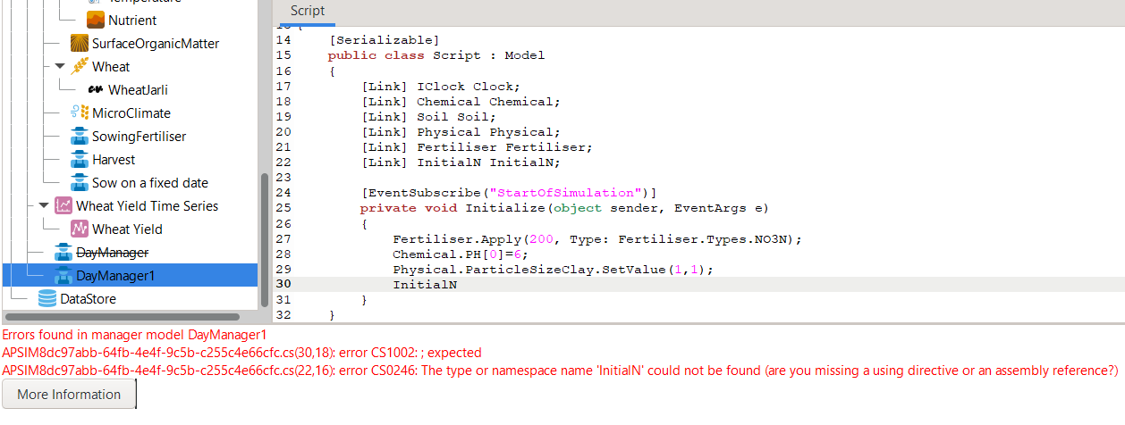Screen dimensions: 1125x425
Task: Click the tree panel vertical scrollbar
Action: [264, 239]
